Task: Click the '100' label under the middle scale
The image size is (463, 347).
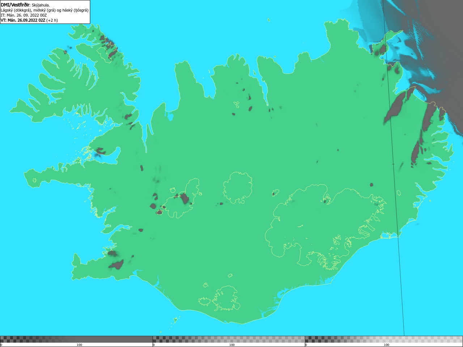Action: tap(232, 345)
